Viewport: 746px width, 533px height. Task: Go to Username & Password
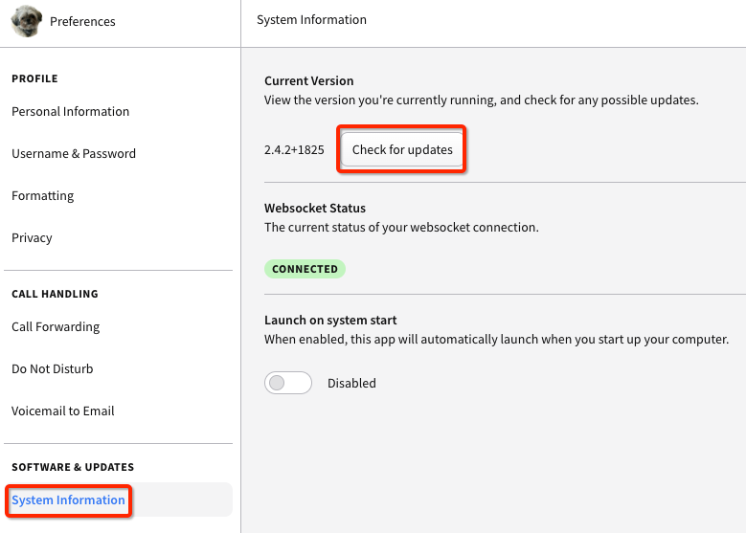click(74, 153)
